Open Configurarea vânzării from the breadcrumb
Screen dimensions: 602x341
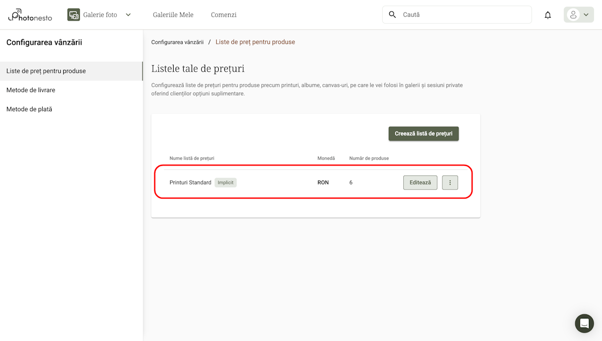point(177,42)
